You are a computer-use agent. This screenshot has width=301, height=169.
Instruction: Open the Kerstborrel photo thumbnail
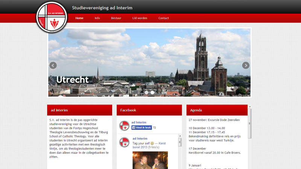150,160
